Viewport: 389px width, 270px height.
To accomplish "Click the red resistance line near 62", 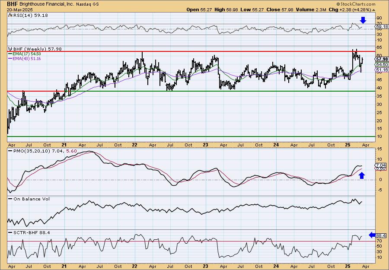I will coord(191,51).
